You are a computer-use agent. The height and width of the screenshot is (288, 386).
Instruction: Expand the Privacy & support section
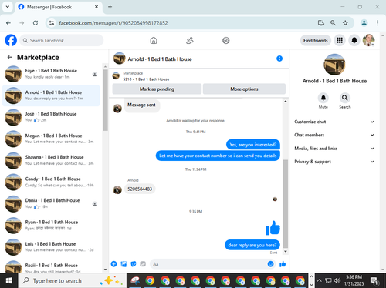(x=334, y=162)
